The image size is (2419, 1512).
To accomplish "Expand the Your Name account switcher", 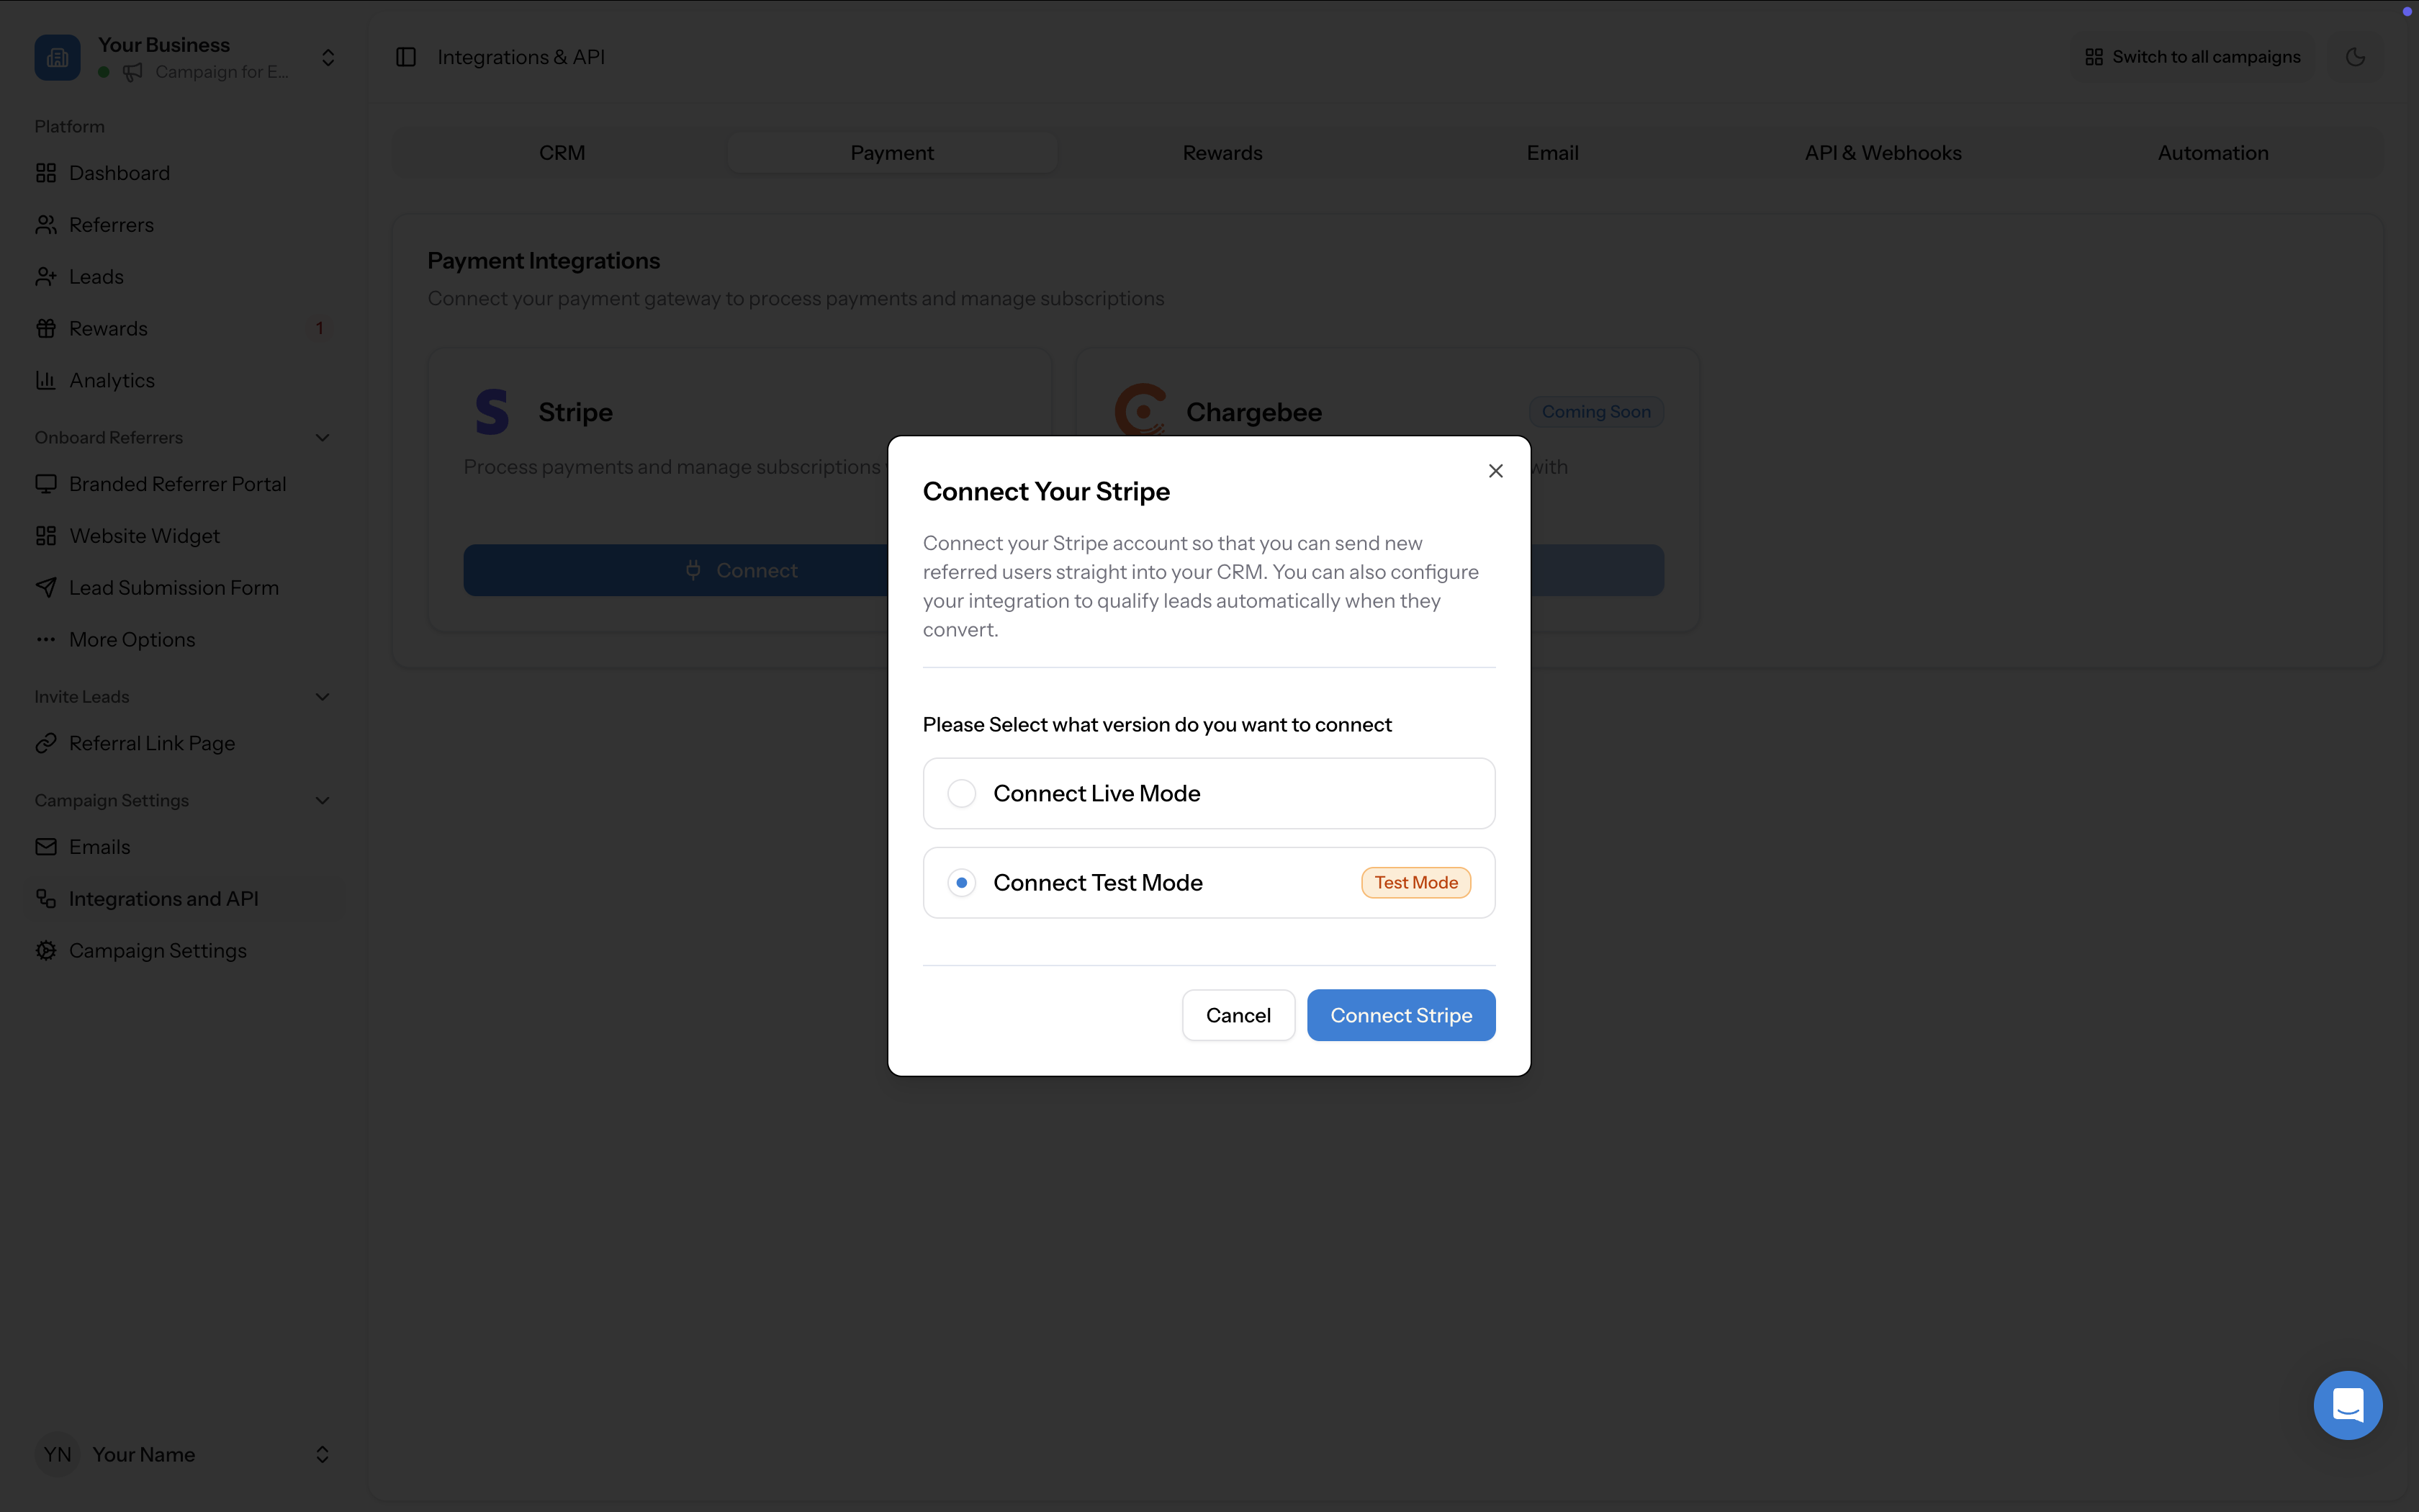I will pyautogui.click(x=322, y=1454).
